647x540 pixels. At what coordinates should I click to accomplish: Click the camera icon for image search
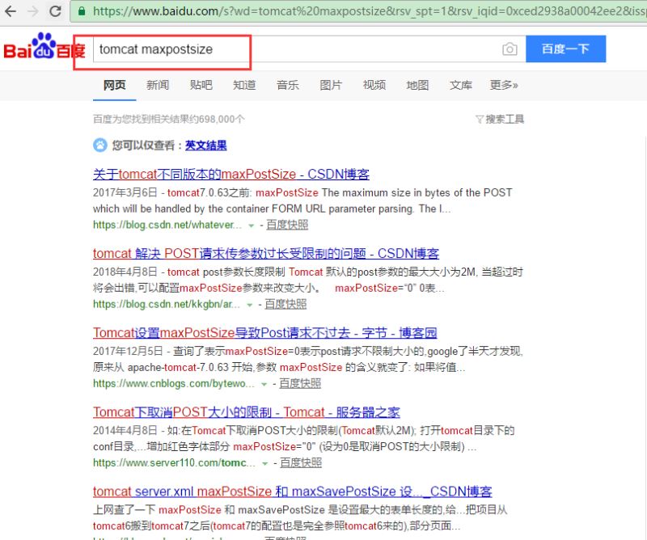[510, 49]
